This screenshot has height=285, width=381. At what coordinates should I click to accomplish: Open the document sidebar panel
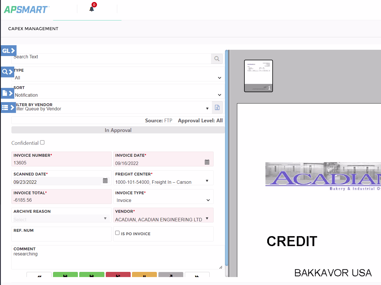7,93
